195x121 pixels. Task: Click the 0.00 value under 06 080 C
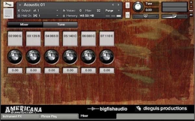pyautogui.click(x=88, y=70)
